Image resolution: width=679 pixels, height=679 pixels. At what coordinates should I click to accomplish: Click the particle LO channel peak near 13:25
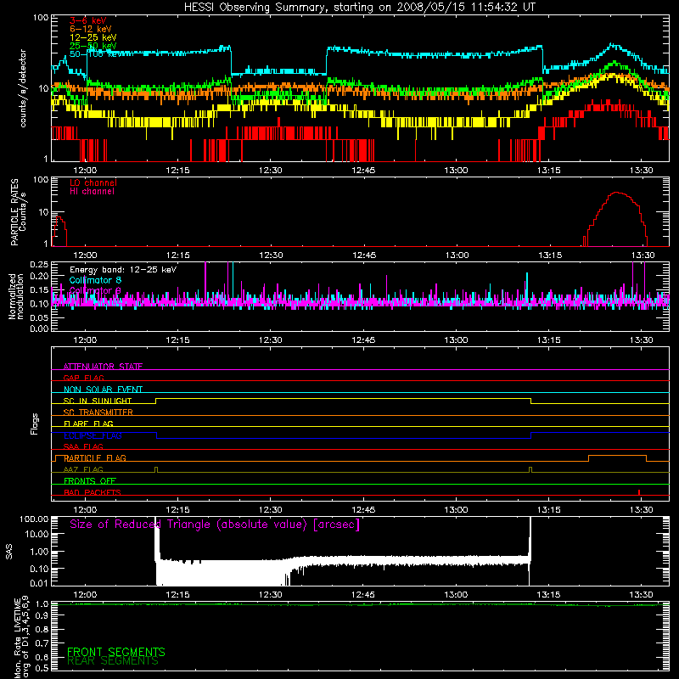617,194
